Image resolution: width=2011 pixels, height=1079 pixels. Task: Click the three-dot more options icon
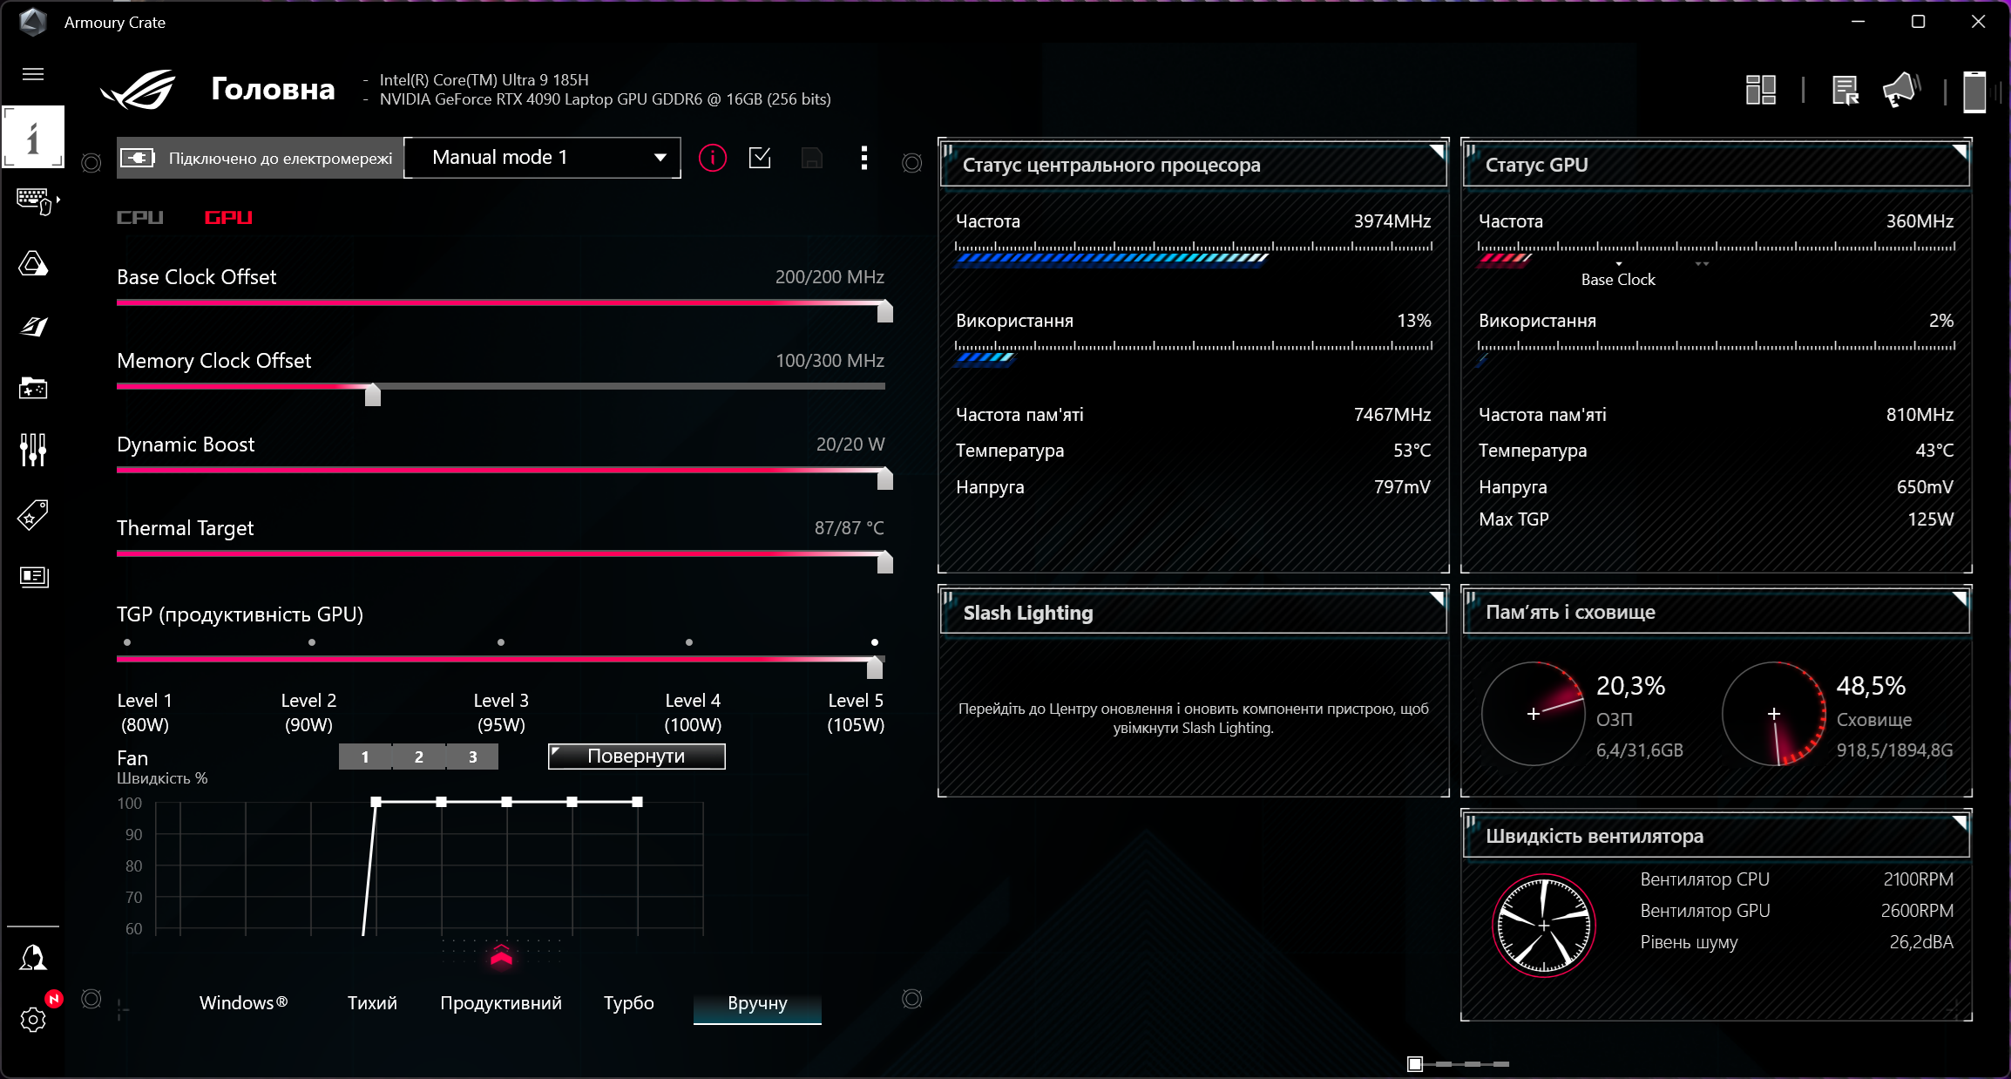(x=863, y=158)
